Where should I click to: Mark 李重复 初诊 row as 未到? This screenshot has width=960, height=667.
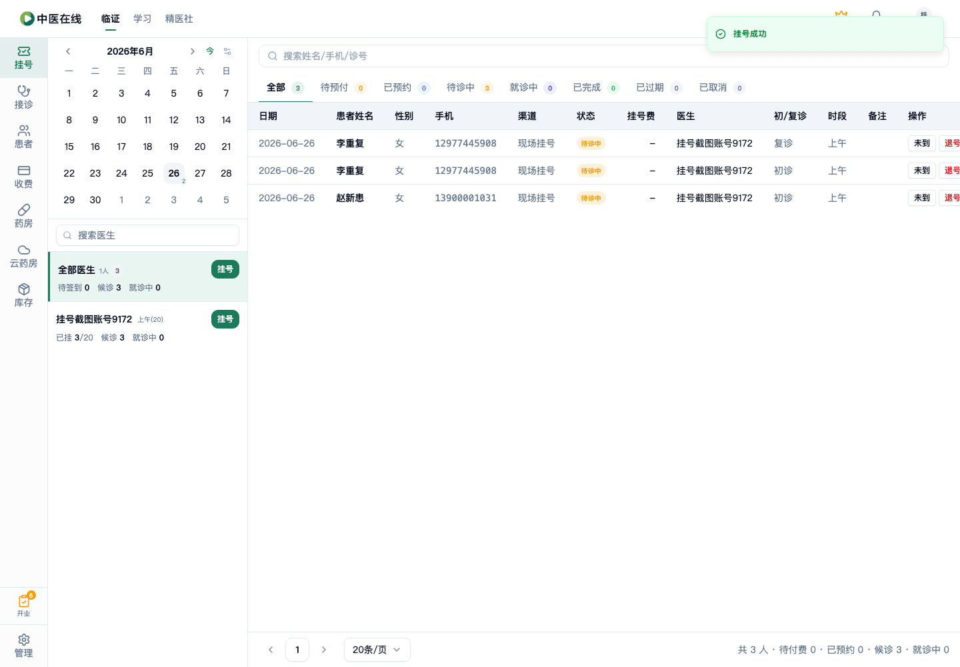coord(922,171)
